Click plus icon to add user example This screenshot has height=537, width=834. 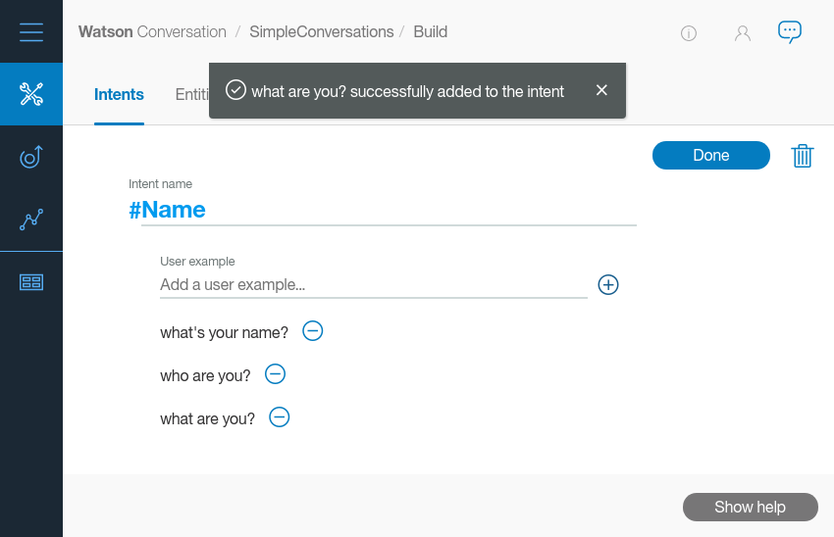608,285
